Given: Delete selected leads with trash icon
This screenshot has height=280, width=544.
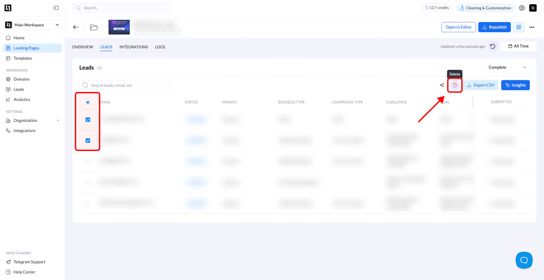Looking at the screenshot, I should tap(455, 85).
